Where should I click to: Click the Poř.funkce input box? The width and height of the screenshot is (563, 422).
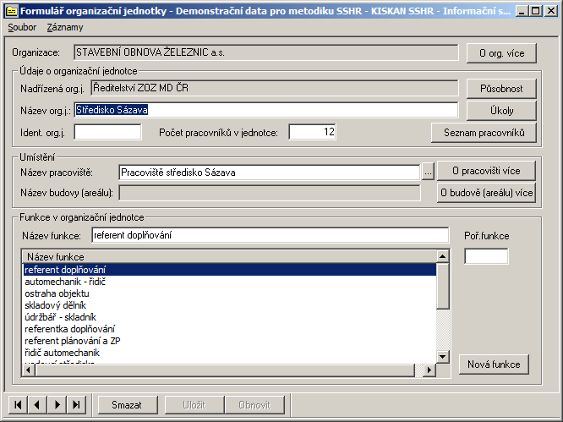[x=486, y=256]
